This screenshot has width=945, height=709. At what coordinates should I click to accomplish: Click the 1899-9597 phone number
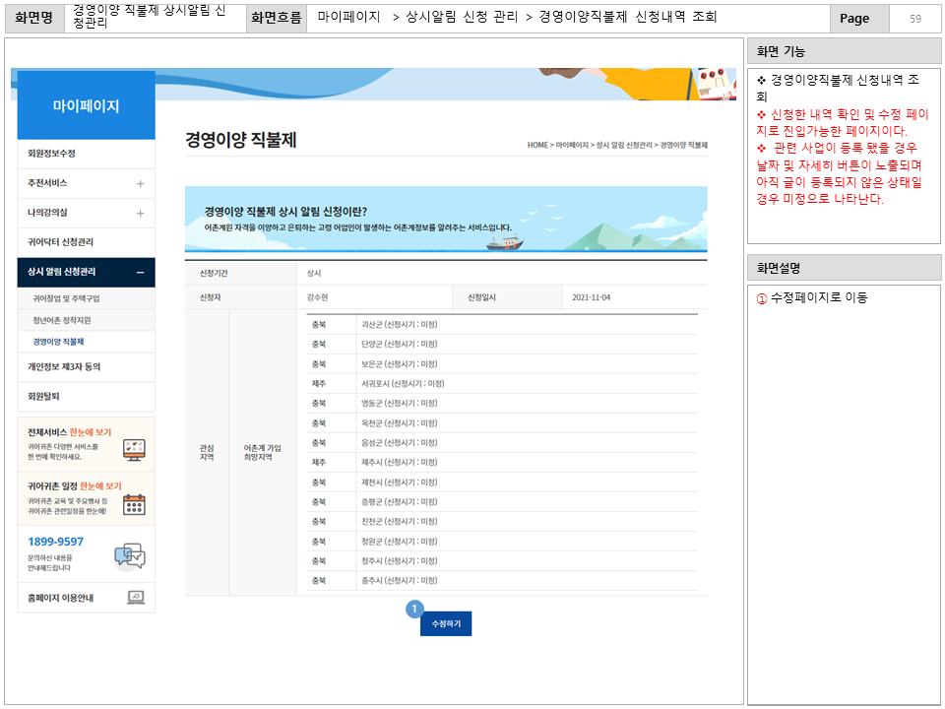pos(56,543)
